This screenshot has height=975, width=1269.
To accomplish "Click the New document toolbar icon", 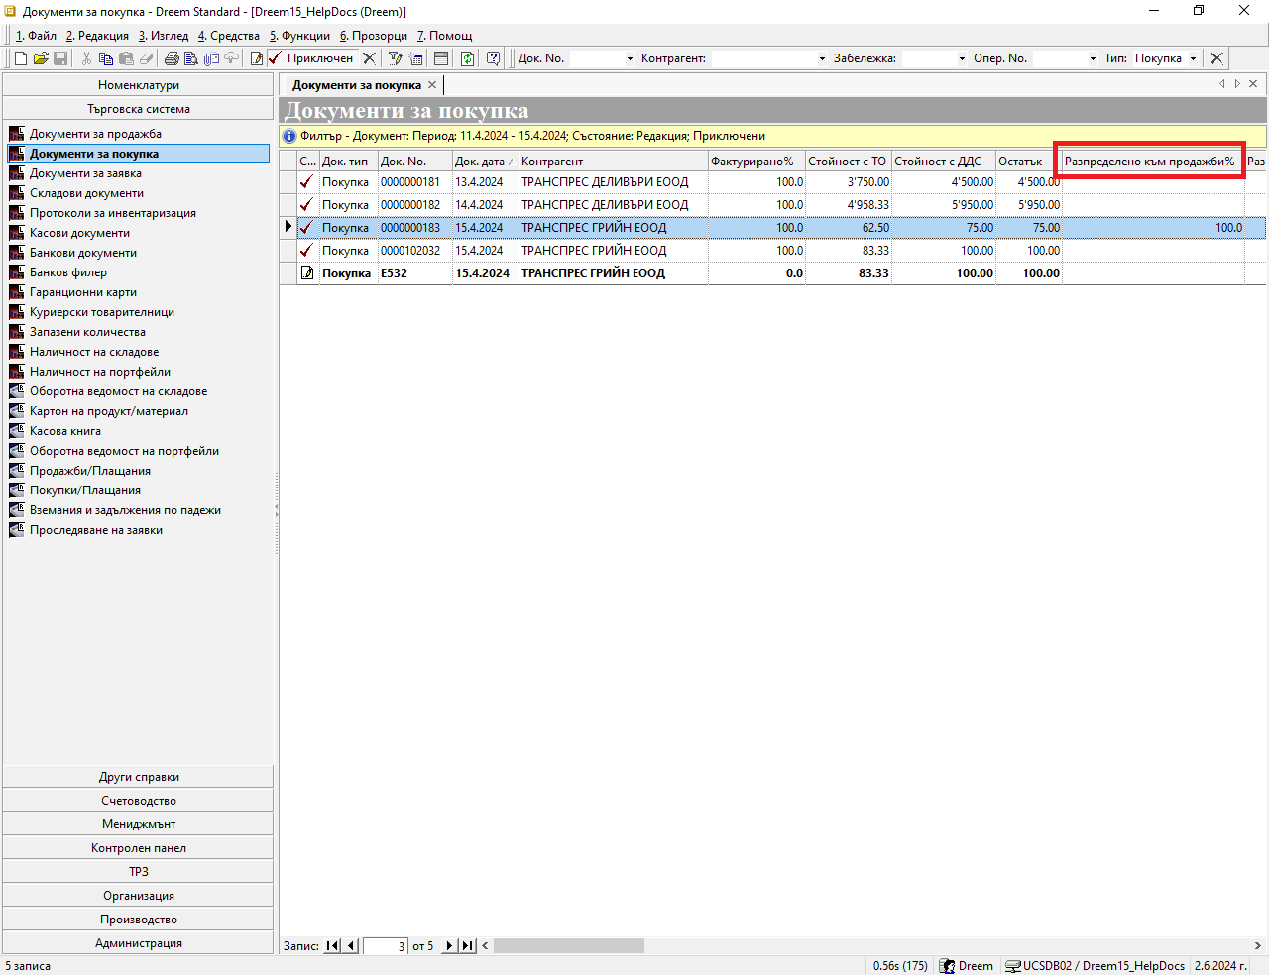I will tap(21, 59).
